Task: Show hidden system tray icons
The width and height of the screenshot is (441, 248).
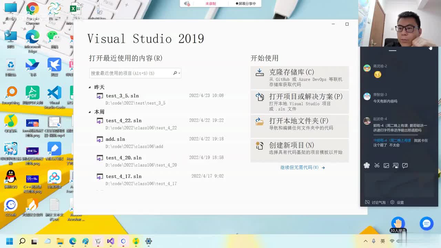Action: coord(366,241)
